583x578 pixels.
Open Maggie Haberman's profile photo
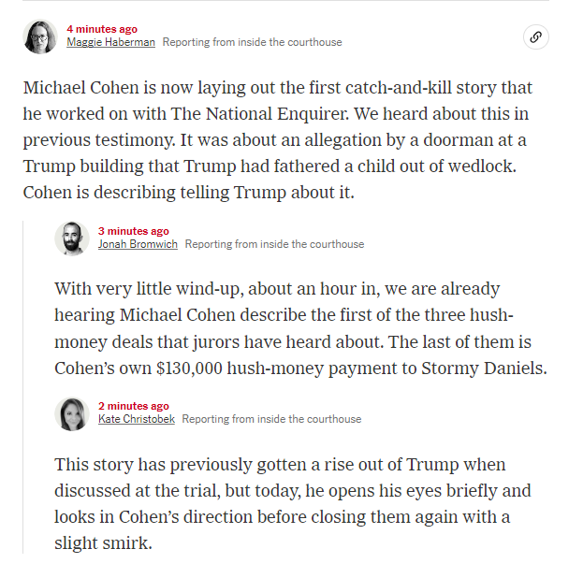click(x=40, y=36)
